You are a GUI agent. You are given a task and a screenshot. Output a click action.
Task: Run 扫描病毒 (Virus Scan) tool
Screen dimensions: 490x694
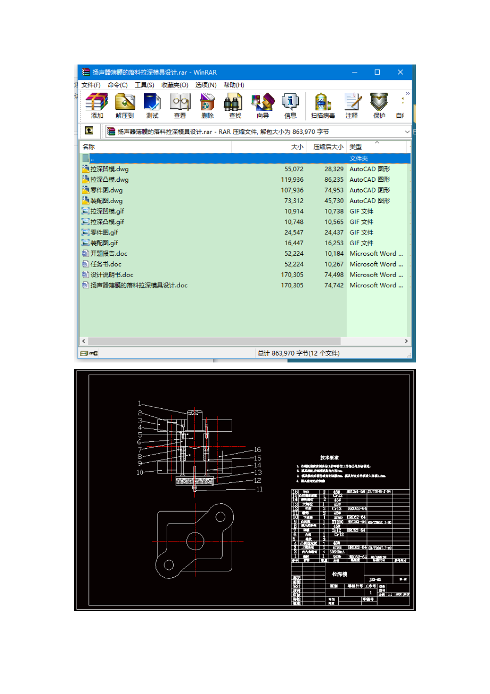click(x=323, y=106)
